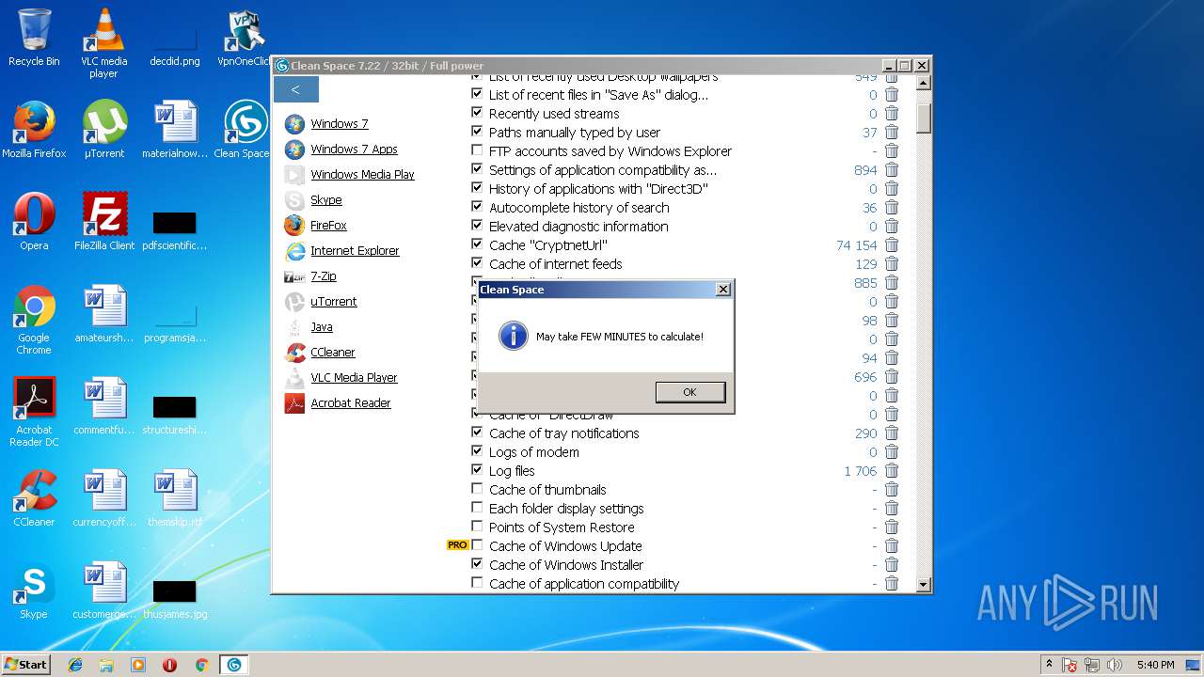Click the Skype icon in the sidebar
The image size is (1204, 677).
[x=294, y=200]
